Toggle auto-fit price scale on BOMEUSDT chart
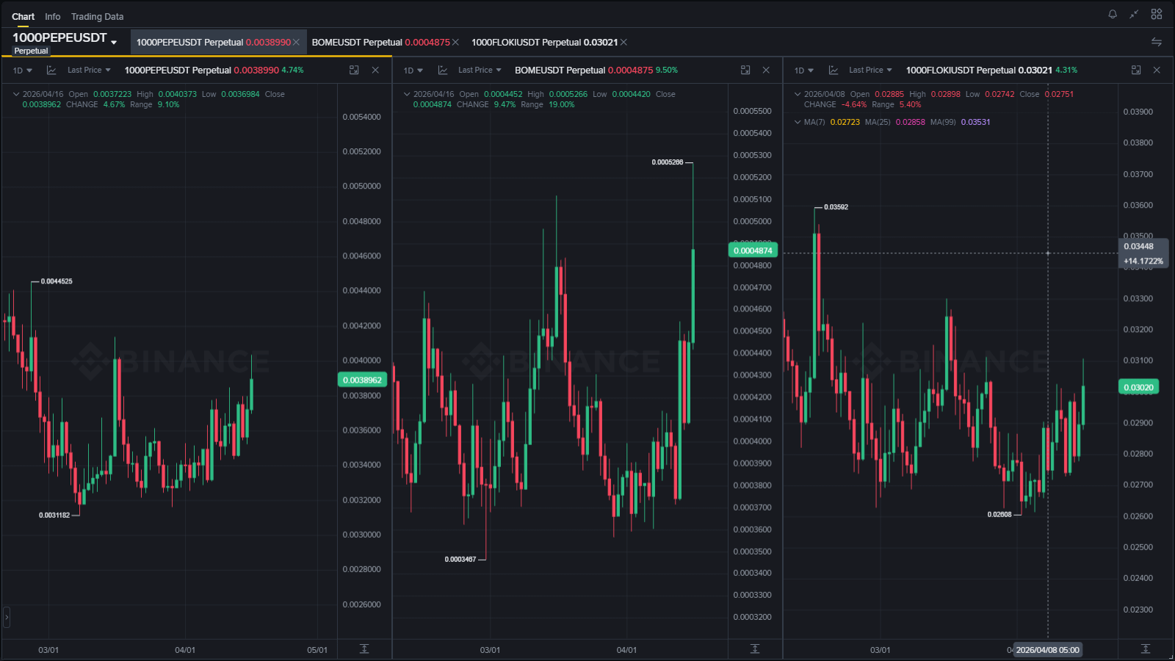Image resolution: width=1175 pixels, height=661 pixels. pos(755,649)
